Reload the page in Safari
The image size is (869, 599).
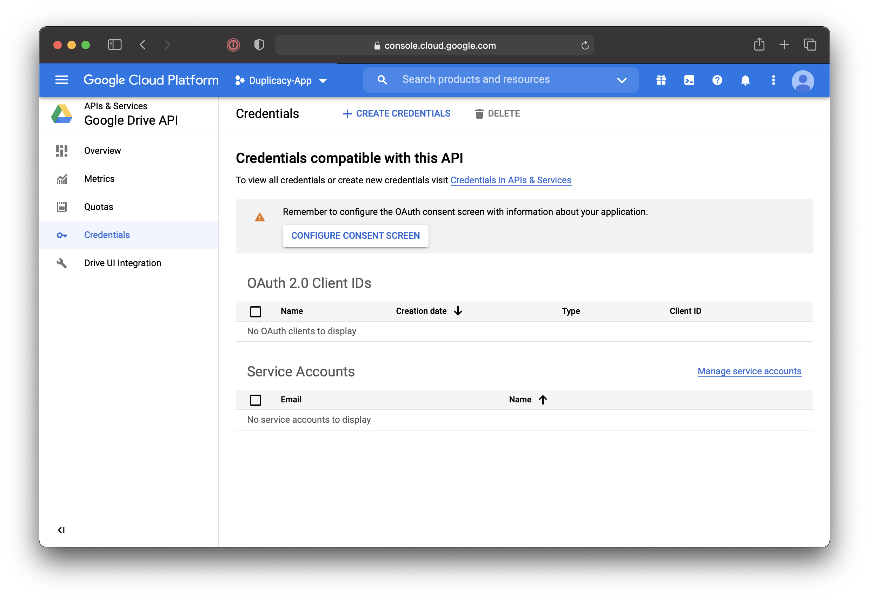(585, 45)
